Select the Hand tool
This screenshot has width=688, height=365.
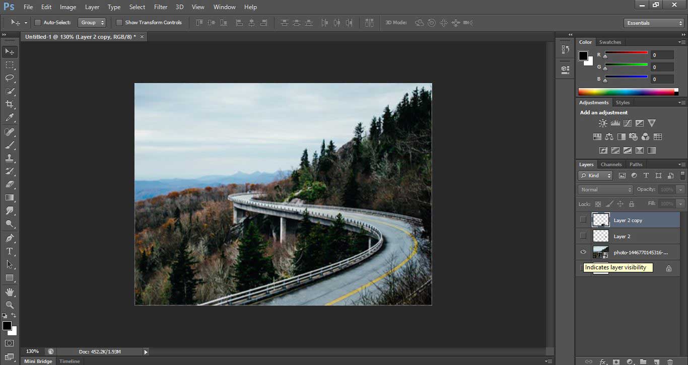(10, 291)
